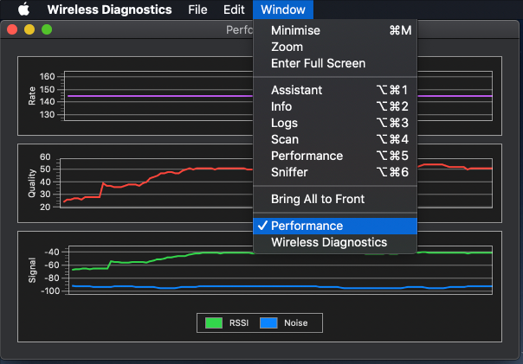Choose Minimise from the Window menu
Image resolution: width=523 pixels, height=364 pixels.
[335, 30]
